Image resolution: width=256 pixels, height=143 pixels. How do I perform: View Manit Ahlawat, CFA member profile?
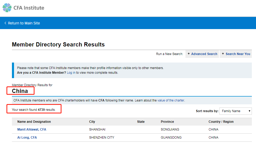pos(32,130)
